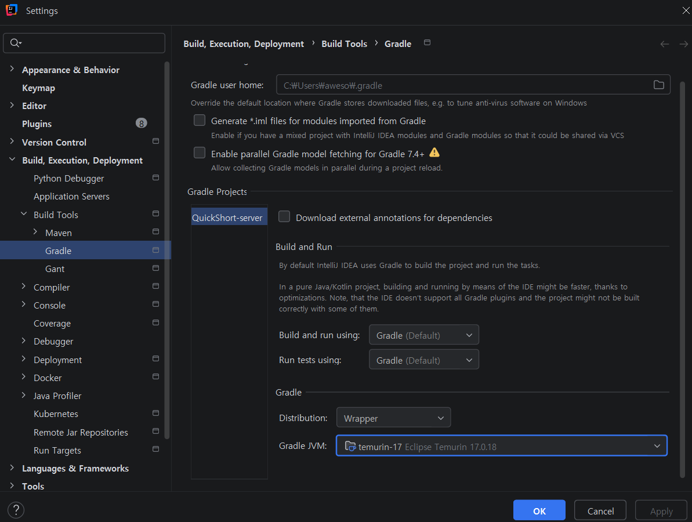This screenshot has width=692, height=522.
Task: Open the Gradle user home folder browser
Action: pyautogui.click(x=658, y=85)
